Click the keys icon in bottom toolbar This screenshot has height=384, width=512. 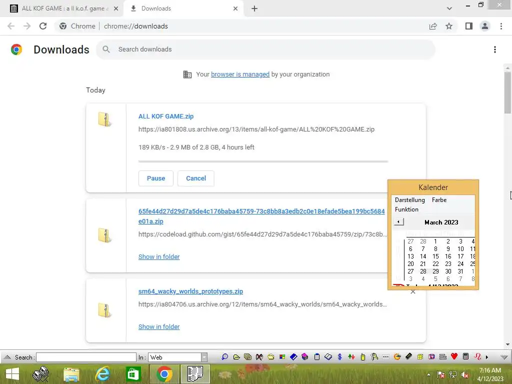tap(374, 357)
